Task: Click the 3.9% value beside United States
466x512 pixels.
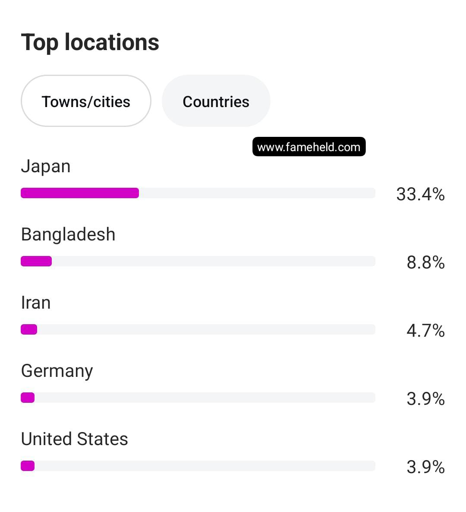Action: (x=425, y=467)
